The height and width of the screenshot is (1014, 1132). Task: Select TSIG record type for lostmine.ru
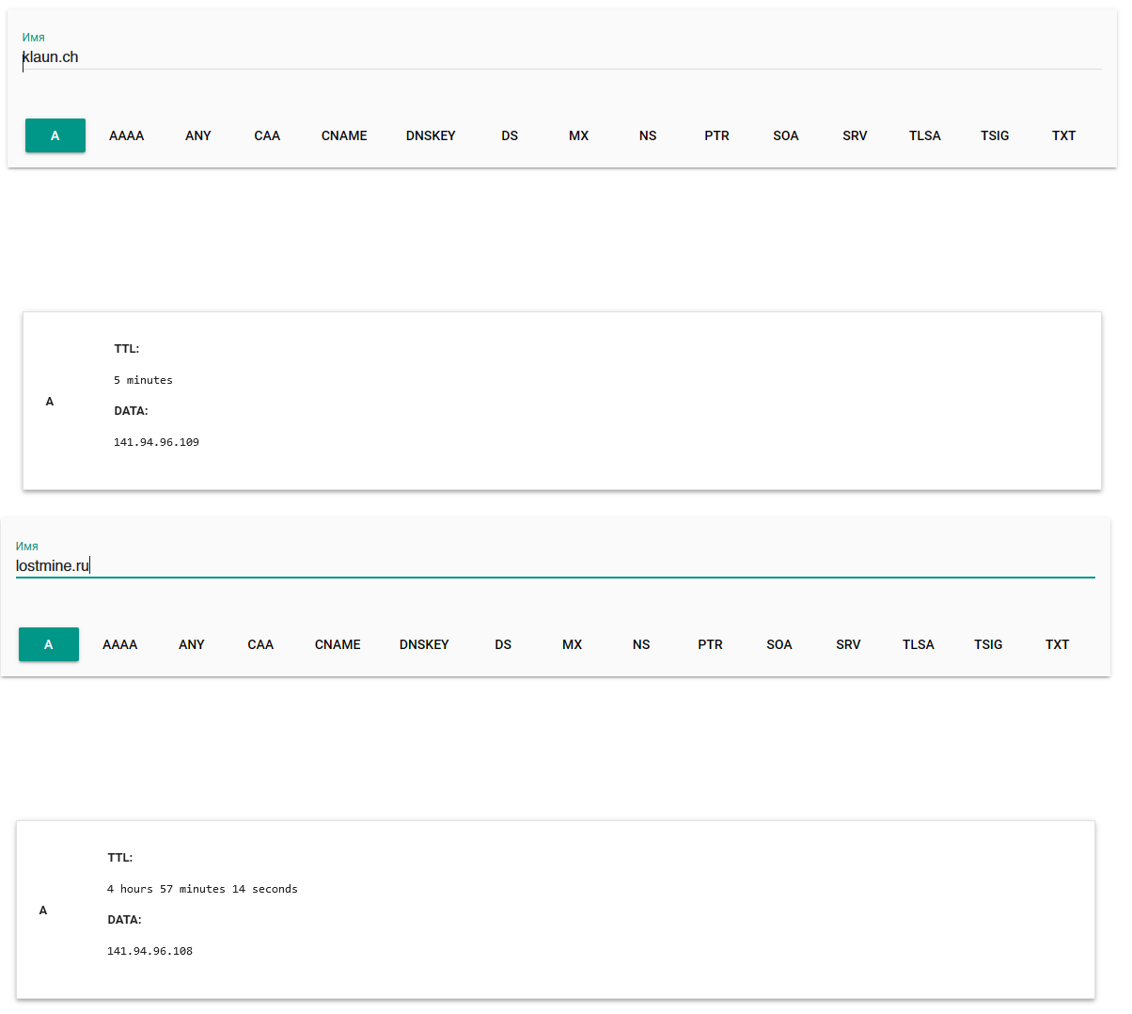tap(988, 644)
